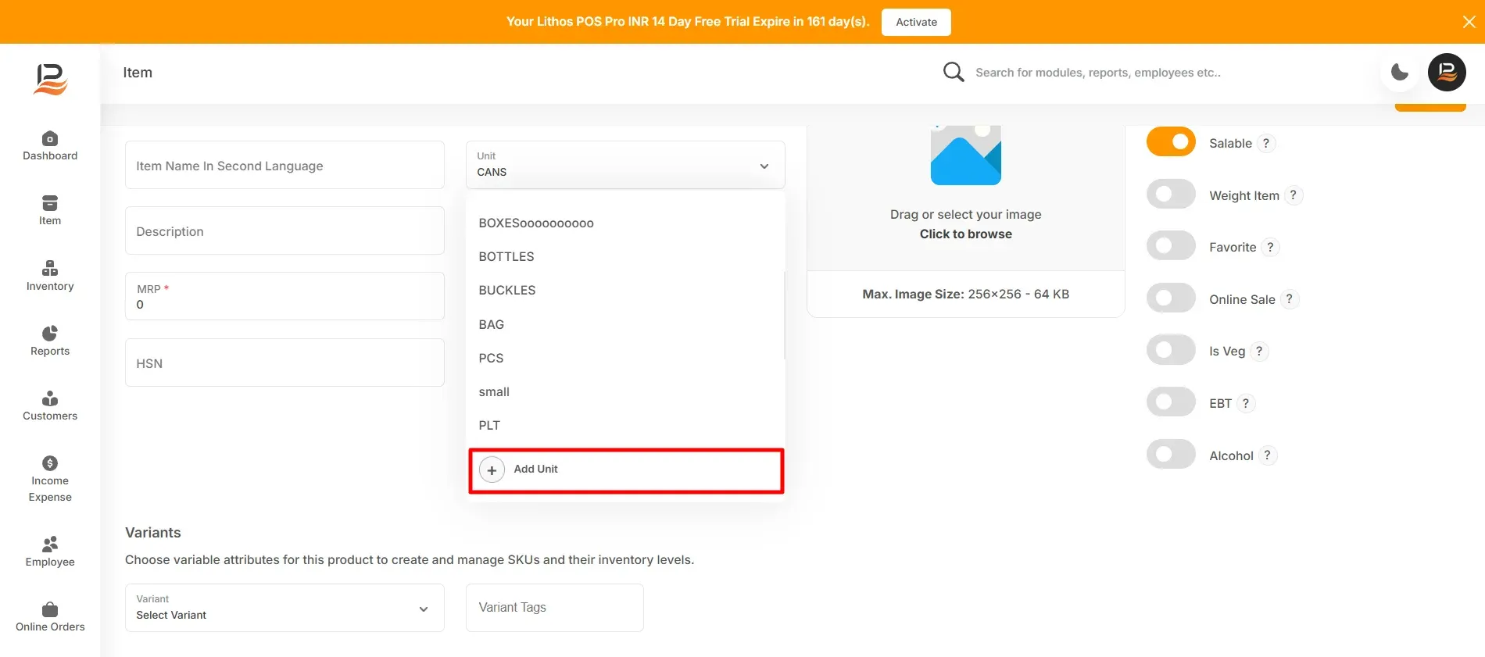Image resolution: width=1485 pixels, height=657 pixels.
Task: Show help for EBT option
Action: (x=1246, y=403)
